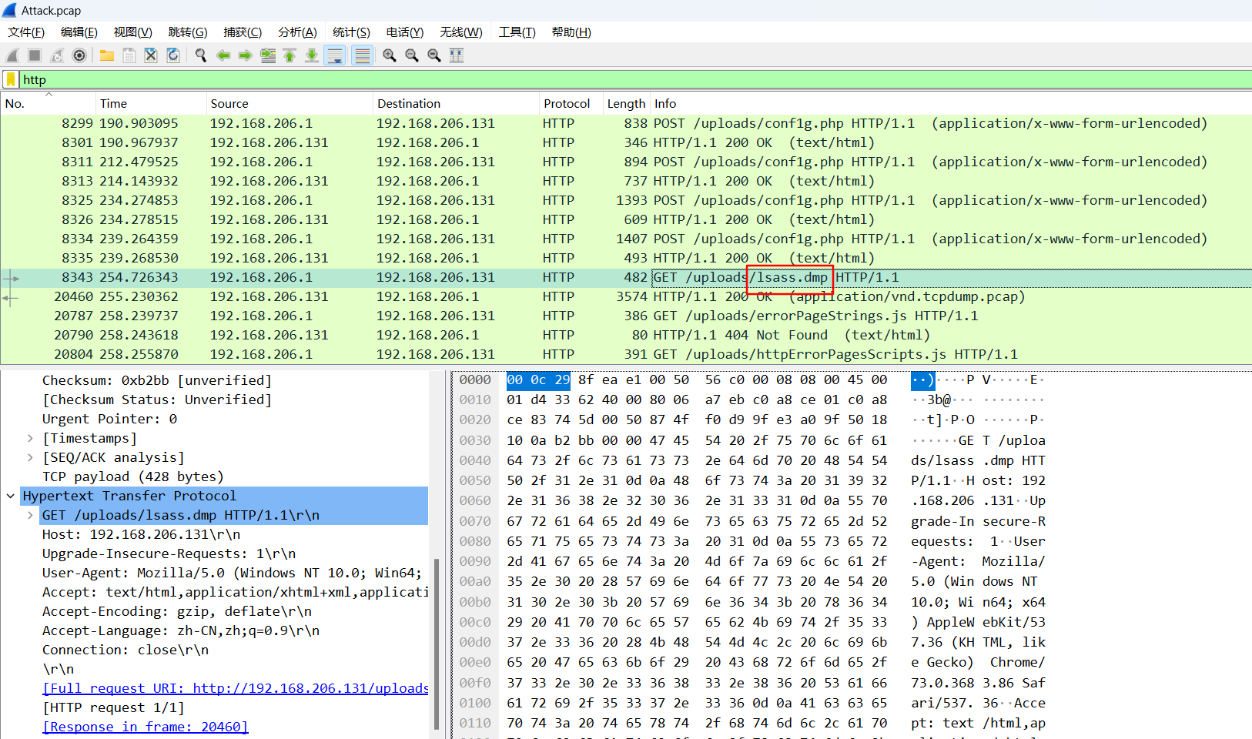Select the TCP payload (428 bytes) line

point(133,477)
